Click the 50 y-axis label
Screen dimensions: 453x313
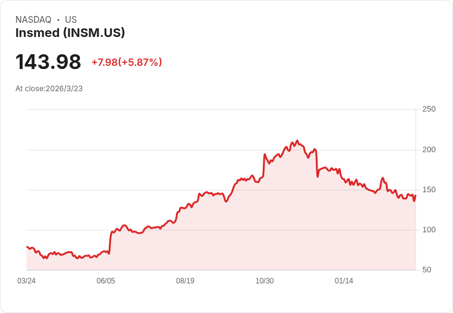(x=427, y=269)
